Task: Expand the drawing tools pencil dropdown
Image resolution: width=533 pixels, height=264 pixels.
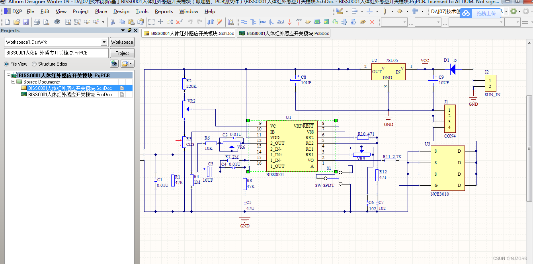Action: (347, 11)
